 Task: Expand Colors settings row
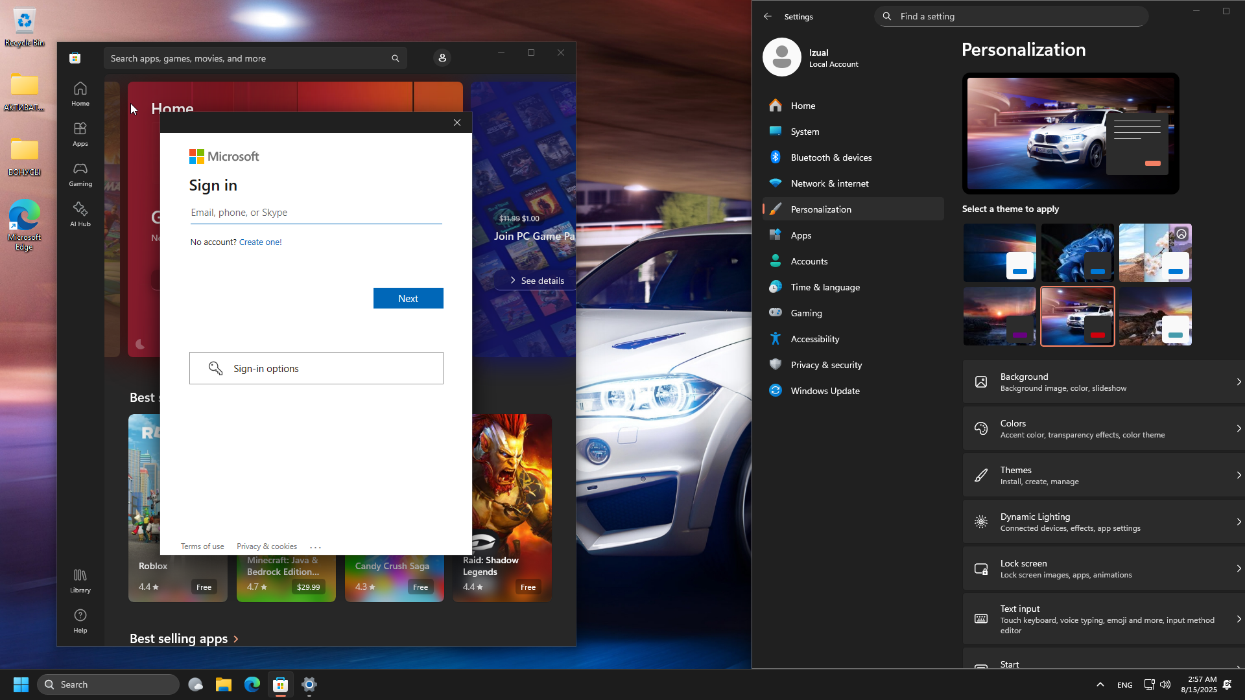[x=1104, y=428]
